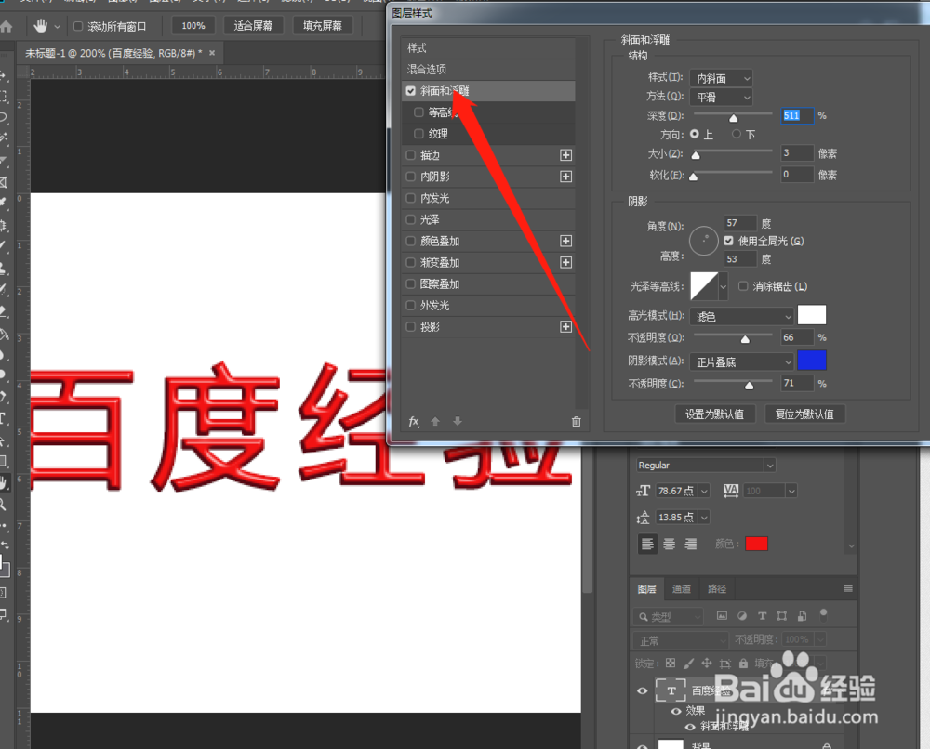930x749 pixels.
Task: Click the fx add effect icon
Action: coord(414,421)
